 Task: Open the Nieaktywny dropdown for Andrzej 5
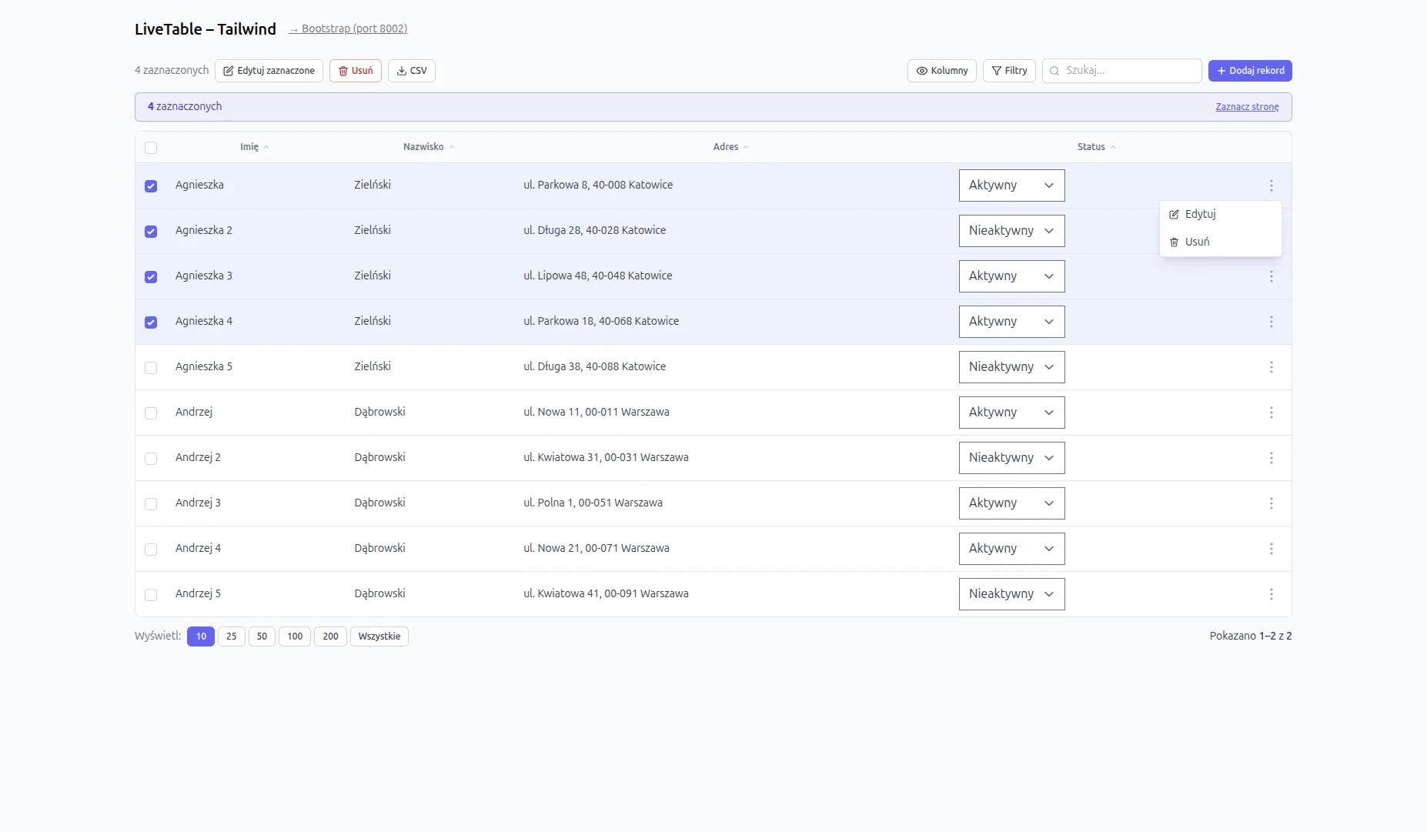pos(1011,593)
